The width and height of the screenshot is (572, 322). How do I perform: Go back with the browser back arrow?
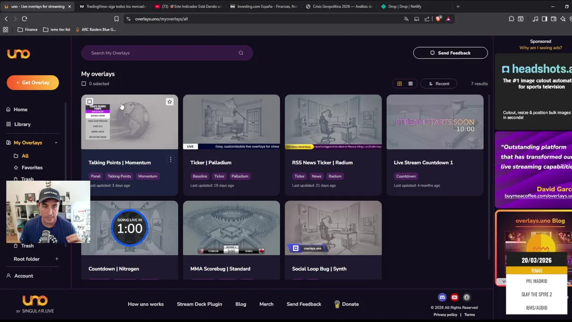(6, 19)
